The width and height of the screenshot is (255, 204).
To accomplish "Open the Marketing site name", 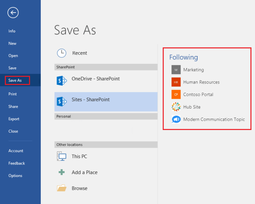I will tap(193, 70).
